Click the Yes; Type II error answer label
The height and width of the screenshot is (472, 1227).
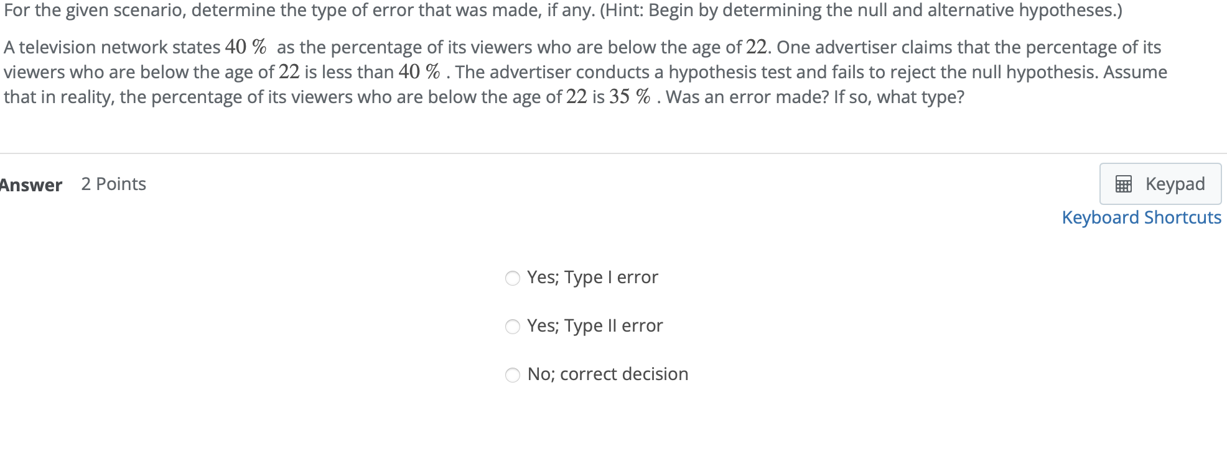click(594, 325)
